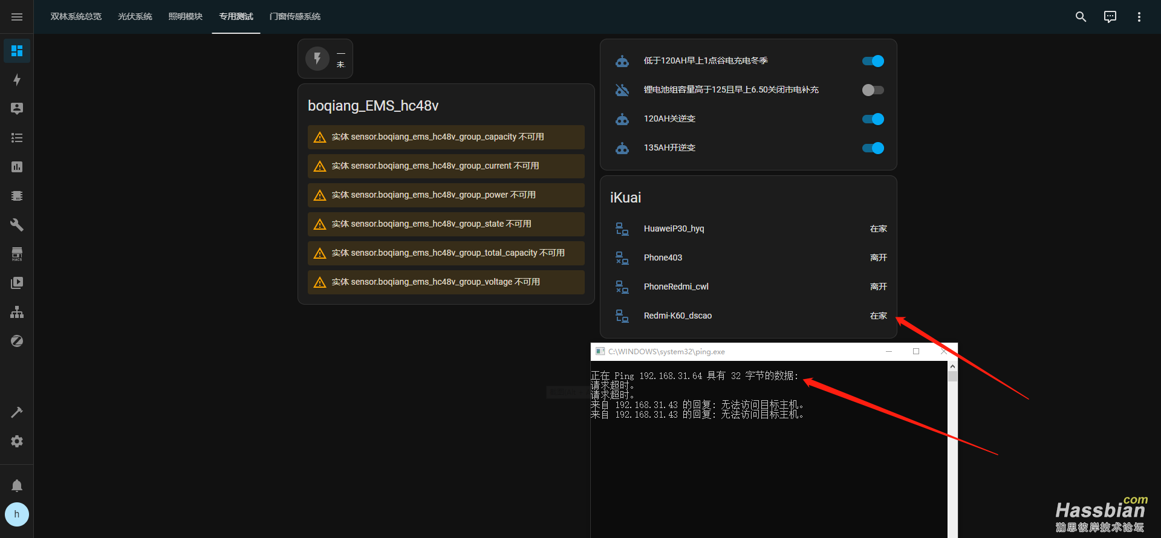Open the three-dot overflow menu
Screen dimensions: 1161x538
point(1139,17)
